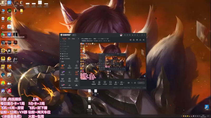Viewport: 211px width, 118px height.
Task: Open the streamer avatar profile
Action: tap(121, 35)
